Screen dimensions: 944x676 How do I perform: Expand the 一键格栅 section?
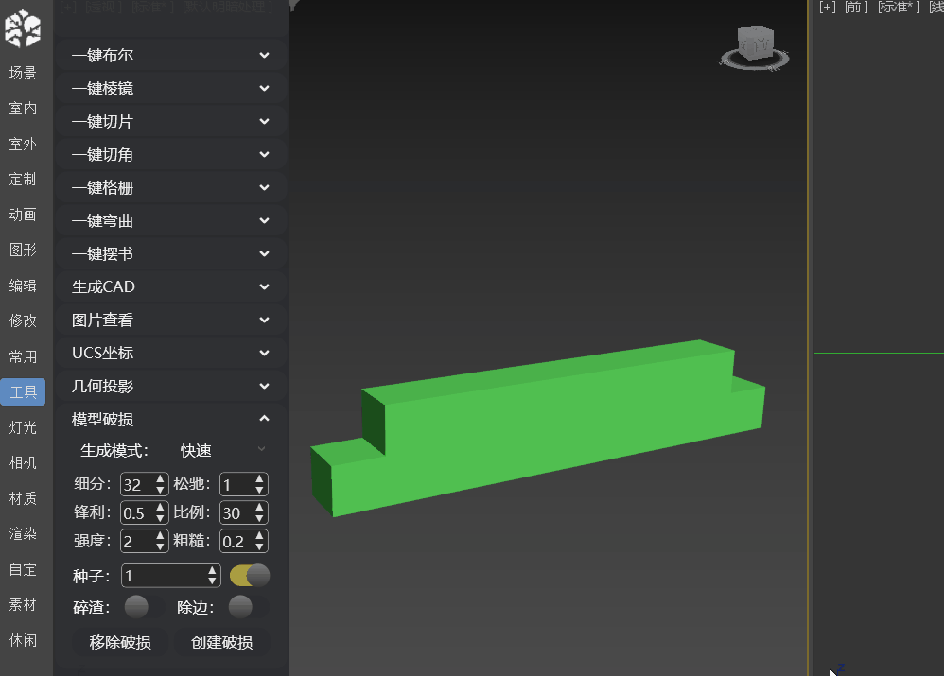tap(171, 188)
